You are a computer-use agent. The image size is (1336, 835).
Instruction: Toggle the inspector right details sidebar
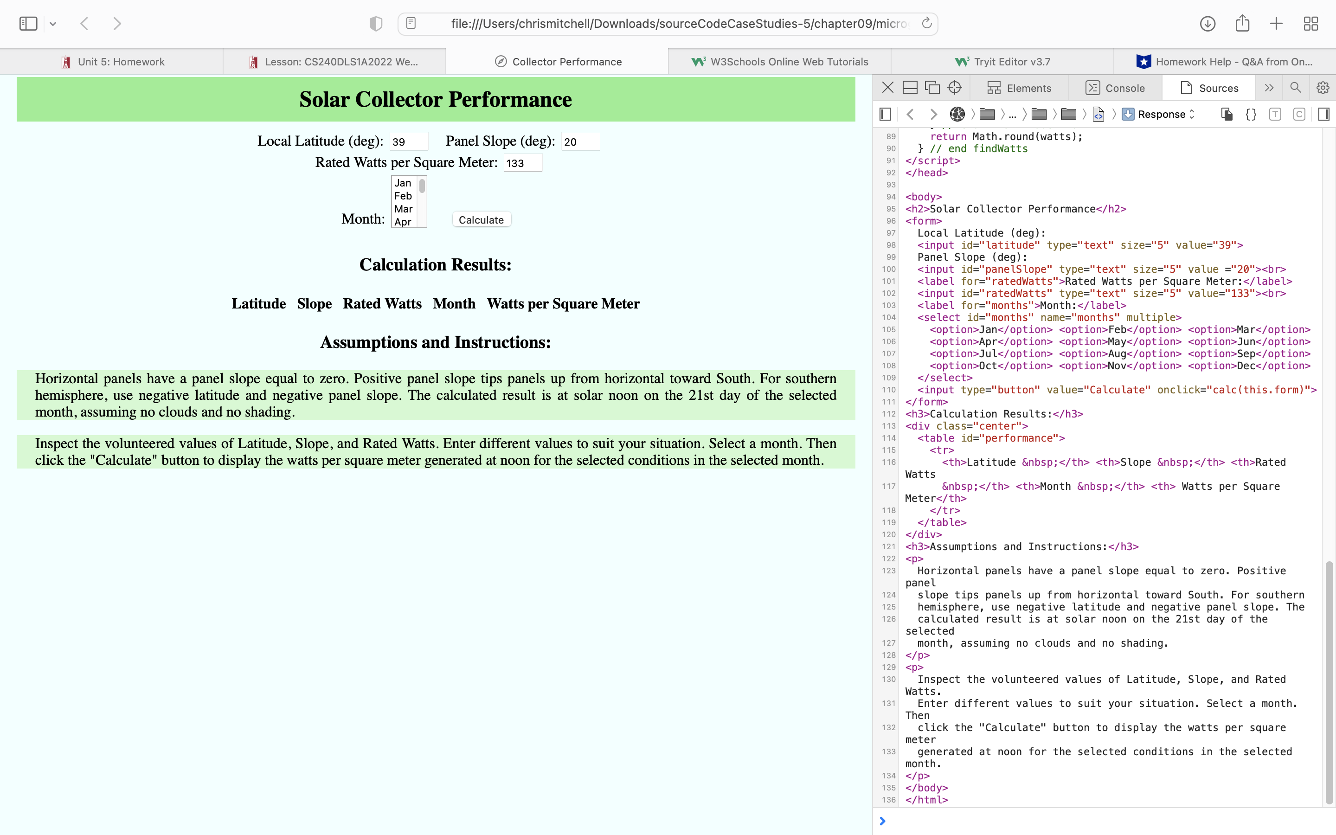point(1323,114)
